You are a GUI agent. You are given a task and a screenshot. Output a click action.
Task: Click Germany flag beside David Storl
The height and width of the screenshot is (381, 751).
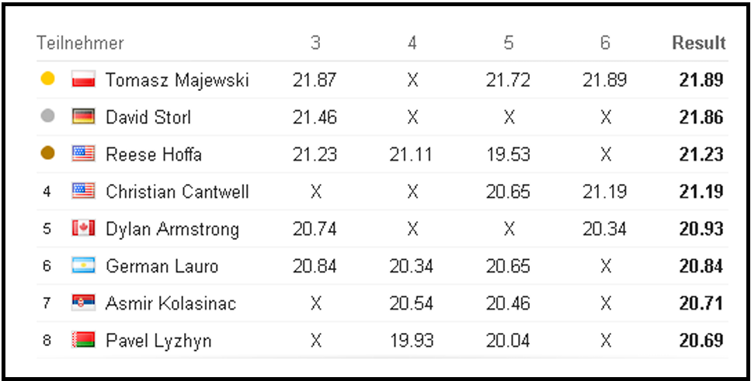coord(83,116)
